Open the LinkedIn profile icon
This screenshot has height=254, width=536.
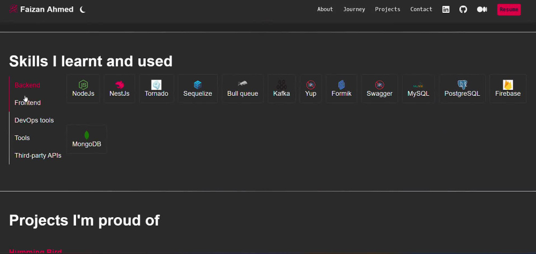click(x=446, y=10)
